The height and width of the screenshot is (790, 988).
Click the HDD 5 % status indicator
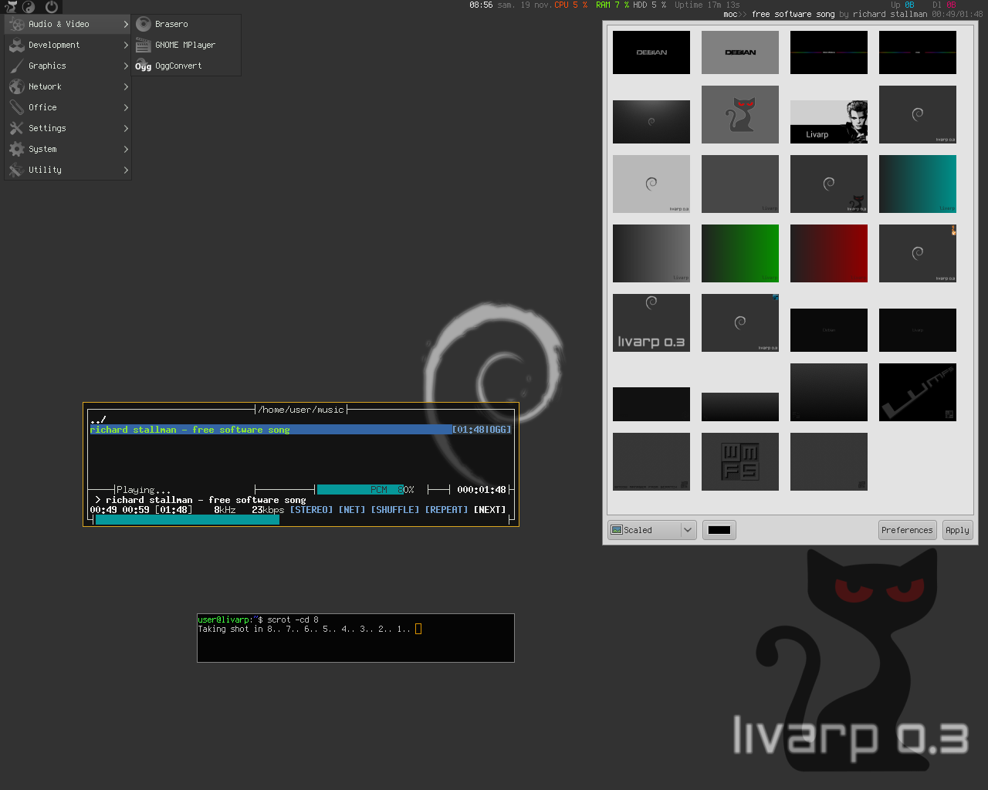(650, 5)
